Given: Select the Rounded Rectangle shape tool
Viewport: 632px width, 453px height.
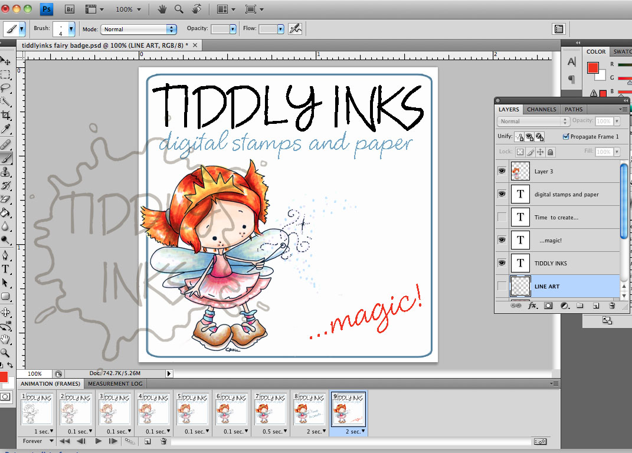Looking at the screenshot, I should [5, 297].
